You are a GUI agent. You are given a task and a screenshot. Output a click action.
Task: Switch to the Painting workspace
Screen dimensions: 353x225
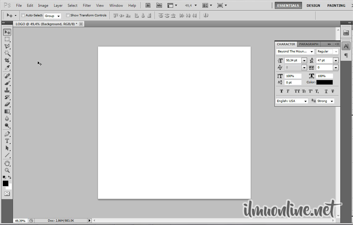click(x=336, y=6)
